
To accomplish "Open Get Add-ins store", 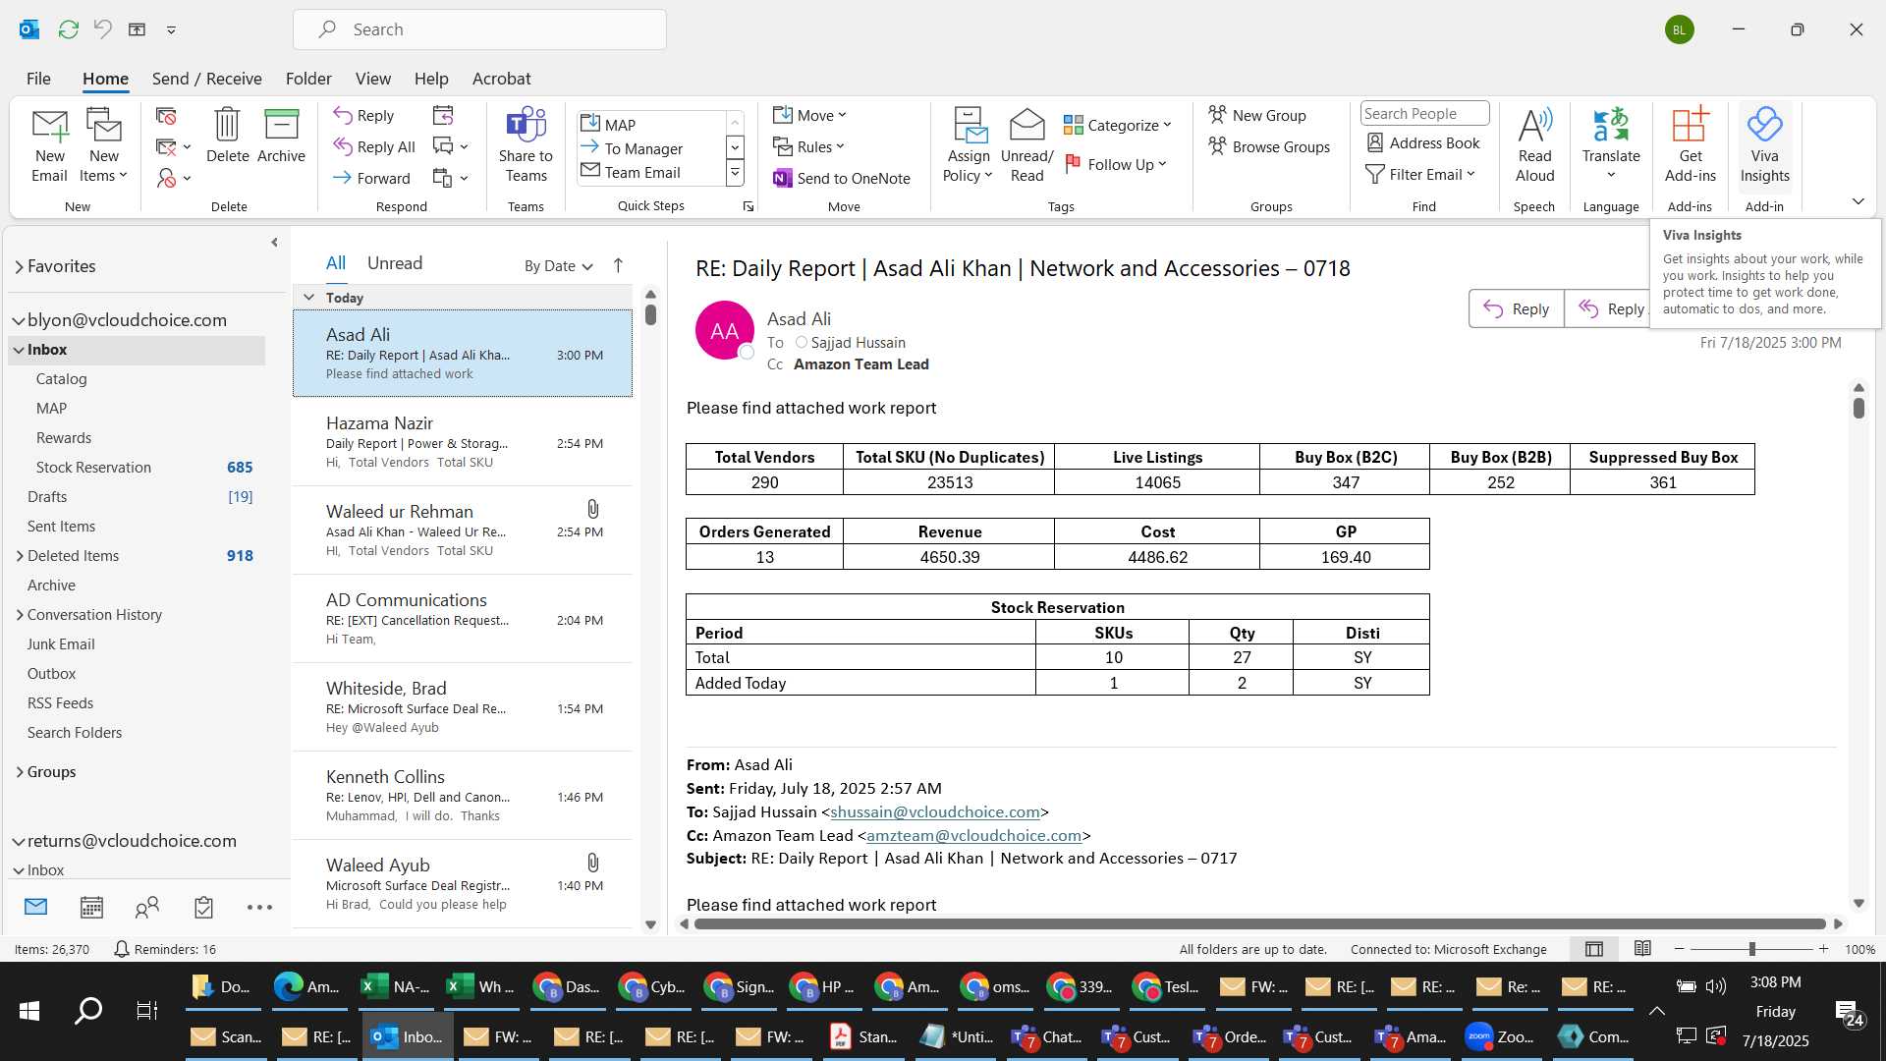I will click(x=1690, y=145).
